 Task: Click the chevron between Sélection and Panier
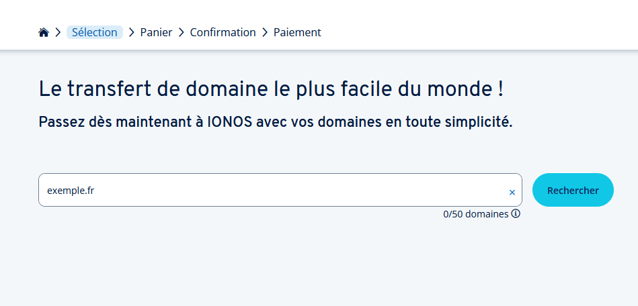[x=131, y=32]
